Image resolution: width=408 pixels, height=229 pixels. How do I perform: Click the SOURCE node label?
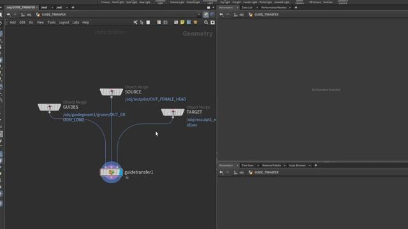click(x=133, y=92)
